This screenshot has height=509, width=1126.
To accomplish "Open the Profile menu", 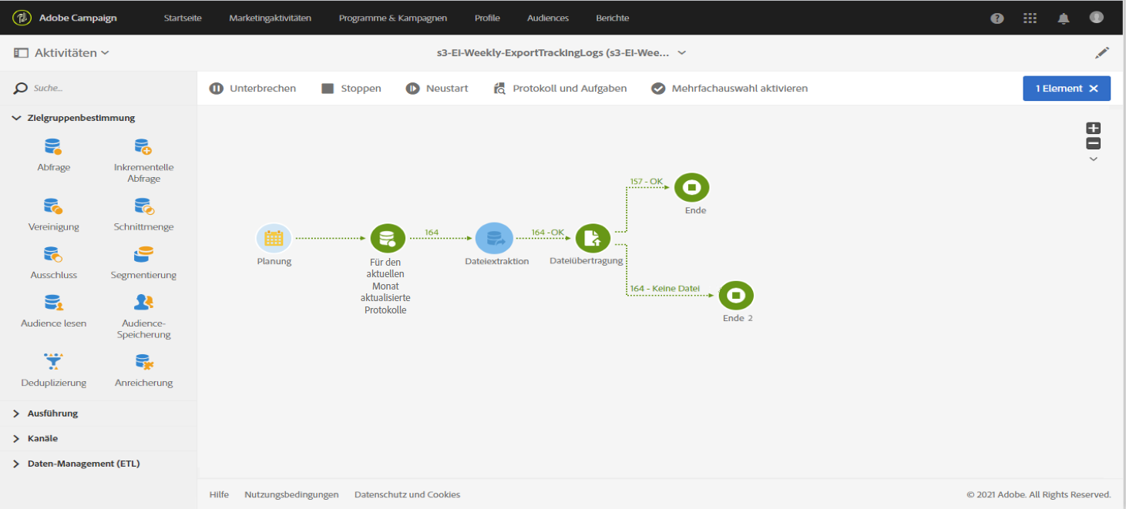I will point(487,18).
